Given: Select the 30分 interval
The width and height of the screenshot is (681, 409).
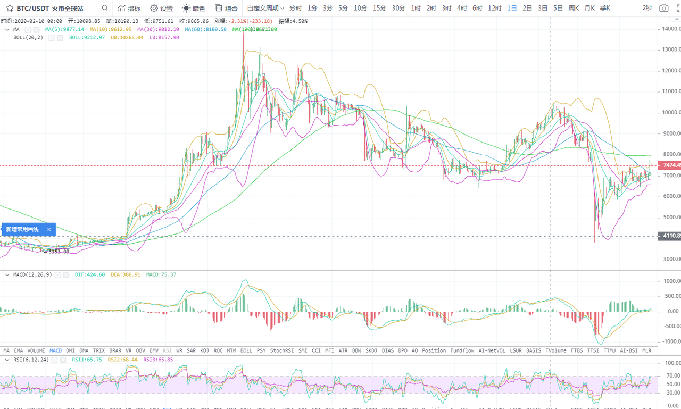Looking at the screenshot, I should [398, 9].
